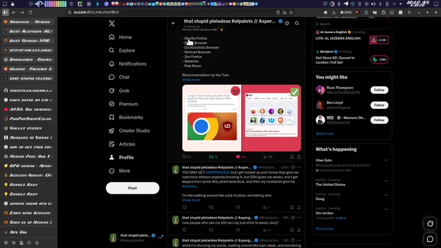This screenshot has width=441, height=248.
Task: Switch to Ubuntu - Package tab
Action: click(29, 69)
